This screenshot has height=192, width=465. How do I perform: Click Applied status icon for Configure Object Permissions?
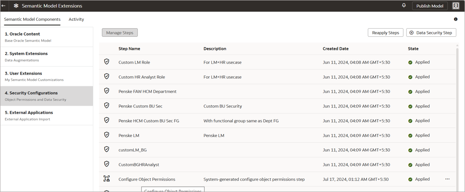(410, 179)
